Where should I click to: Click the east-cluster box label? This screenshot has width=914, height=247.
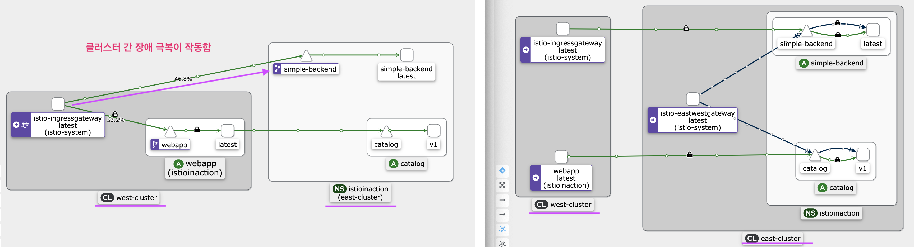pyautogui.click(x=772, y=238)
